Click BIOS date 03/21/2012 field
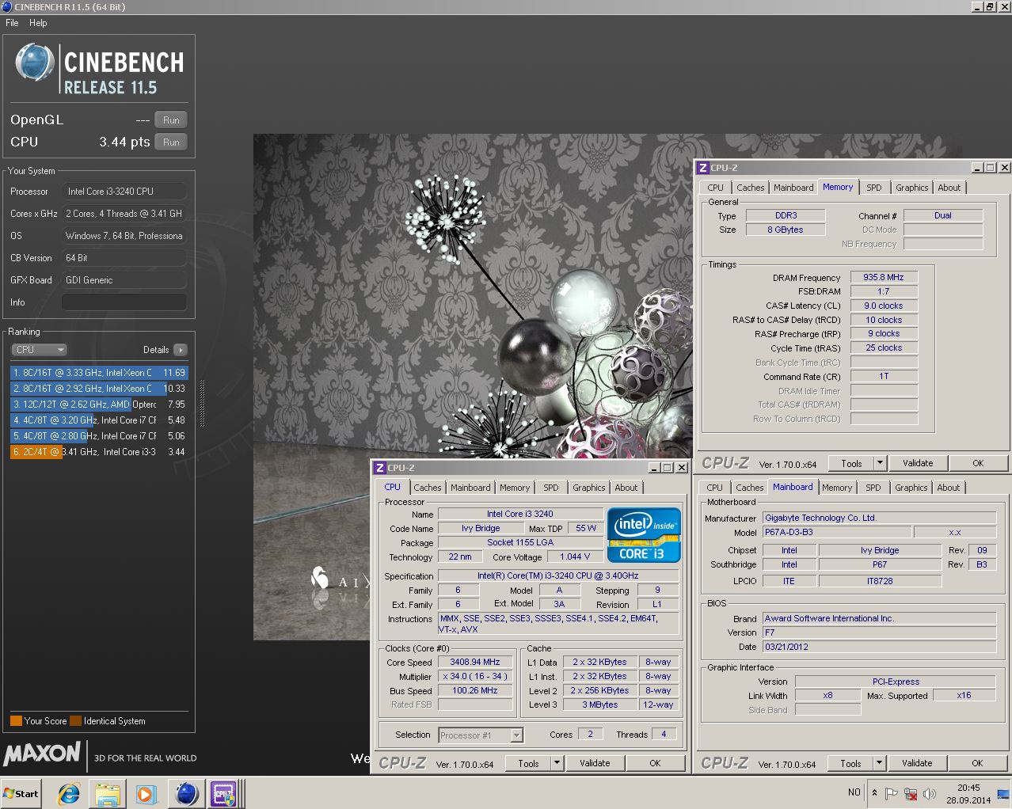The image size is (1012, 809). 879,648
